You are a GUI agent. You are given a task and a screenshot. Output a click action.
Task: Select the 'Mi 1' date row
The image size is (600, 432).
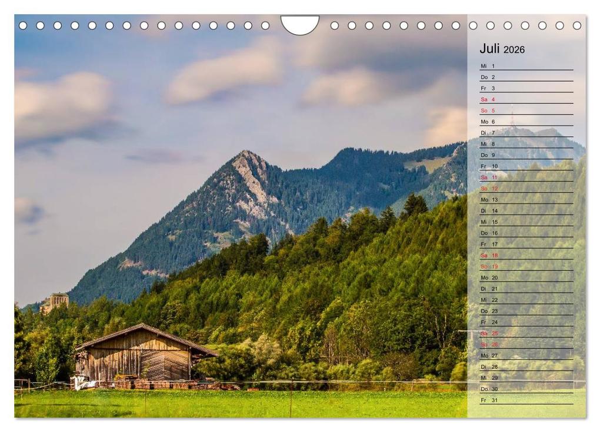(526, 66)
